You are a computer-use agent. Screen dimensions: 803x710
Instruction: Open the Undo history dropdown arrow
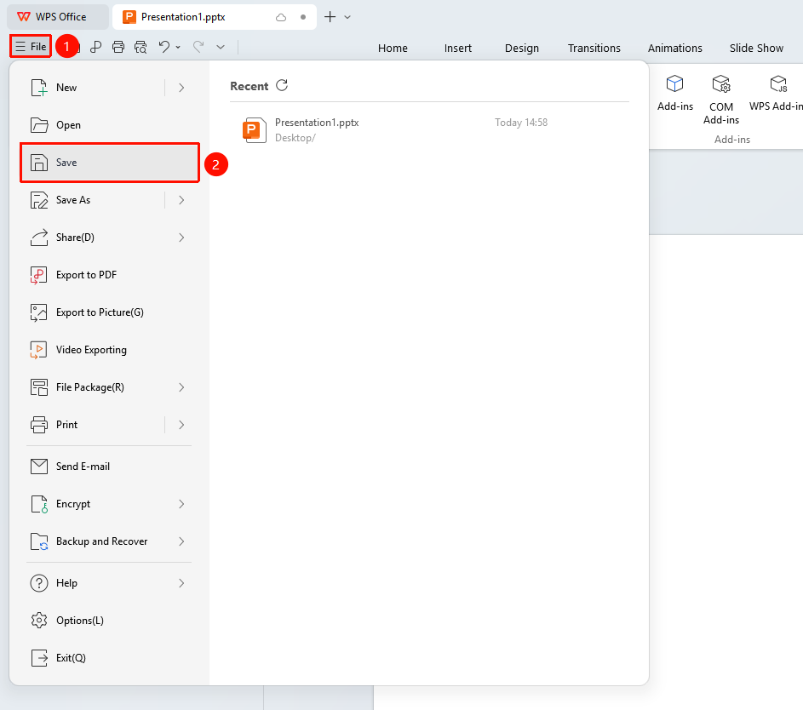coord(178,47)
